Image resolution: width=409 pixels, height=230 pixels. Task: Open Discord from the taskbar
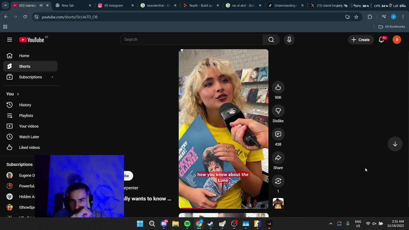(164, 224)
